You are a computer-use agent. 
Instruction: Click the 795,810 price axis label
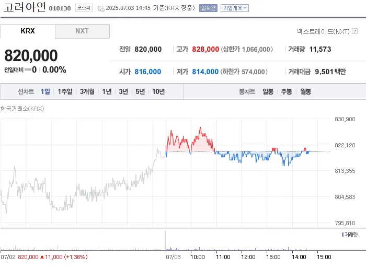345,224
